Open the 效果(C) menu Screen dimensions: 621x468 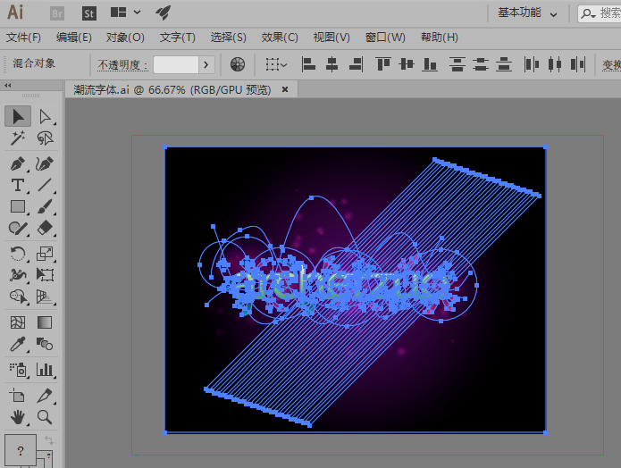pos(280,38)
